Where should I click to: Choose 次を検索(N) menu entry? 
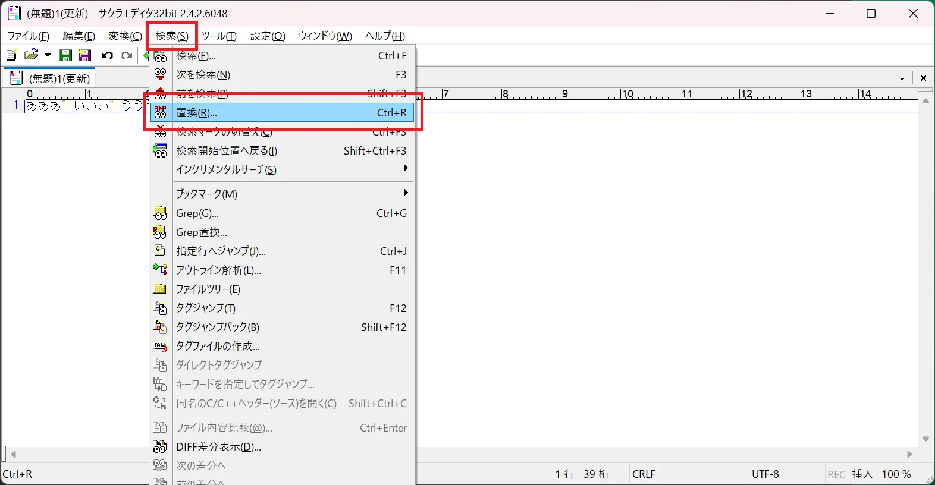[282, 75]
